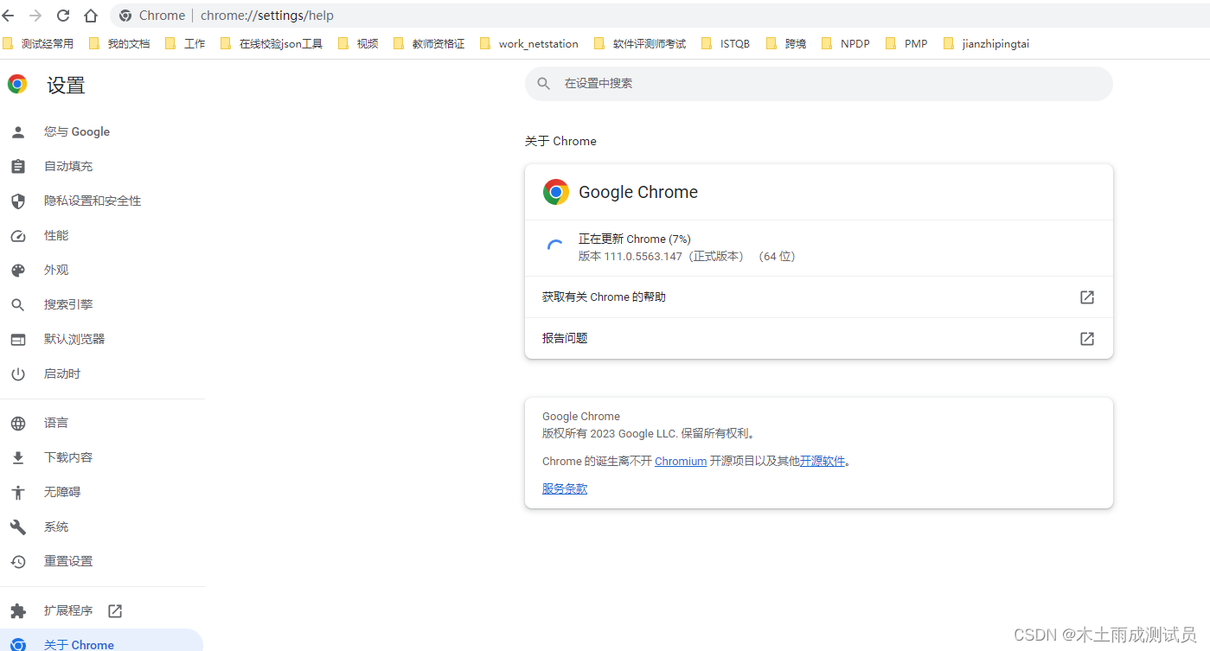
Task: Open the home page icon
Action: (x=91, y=16)
